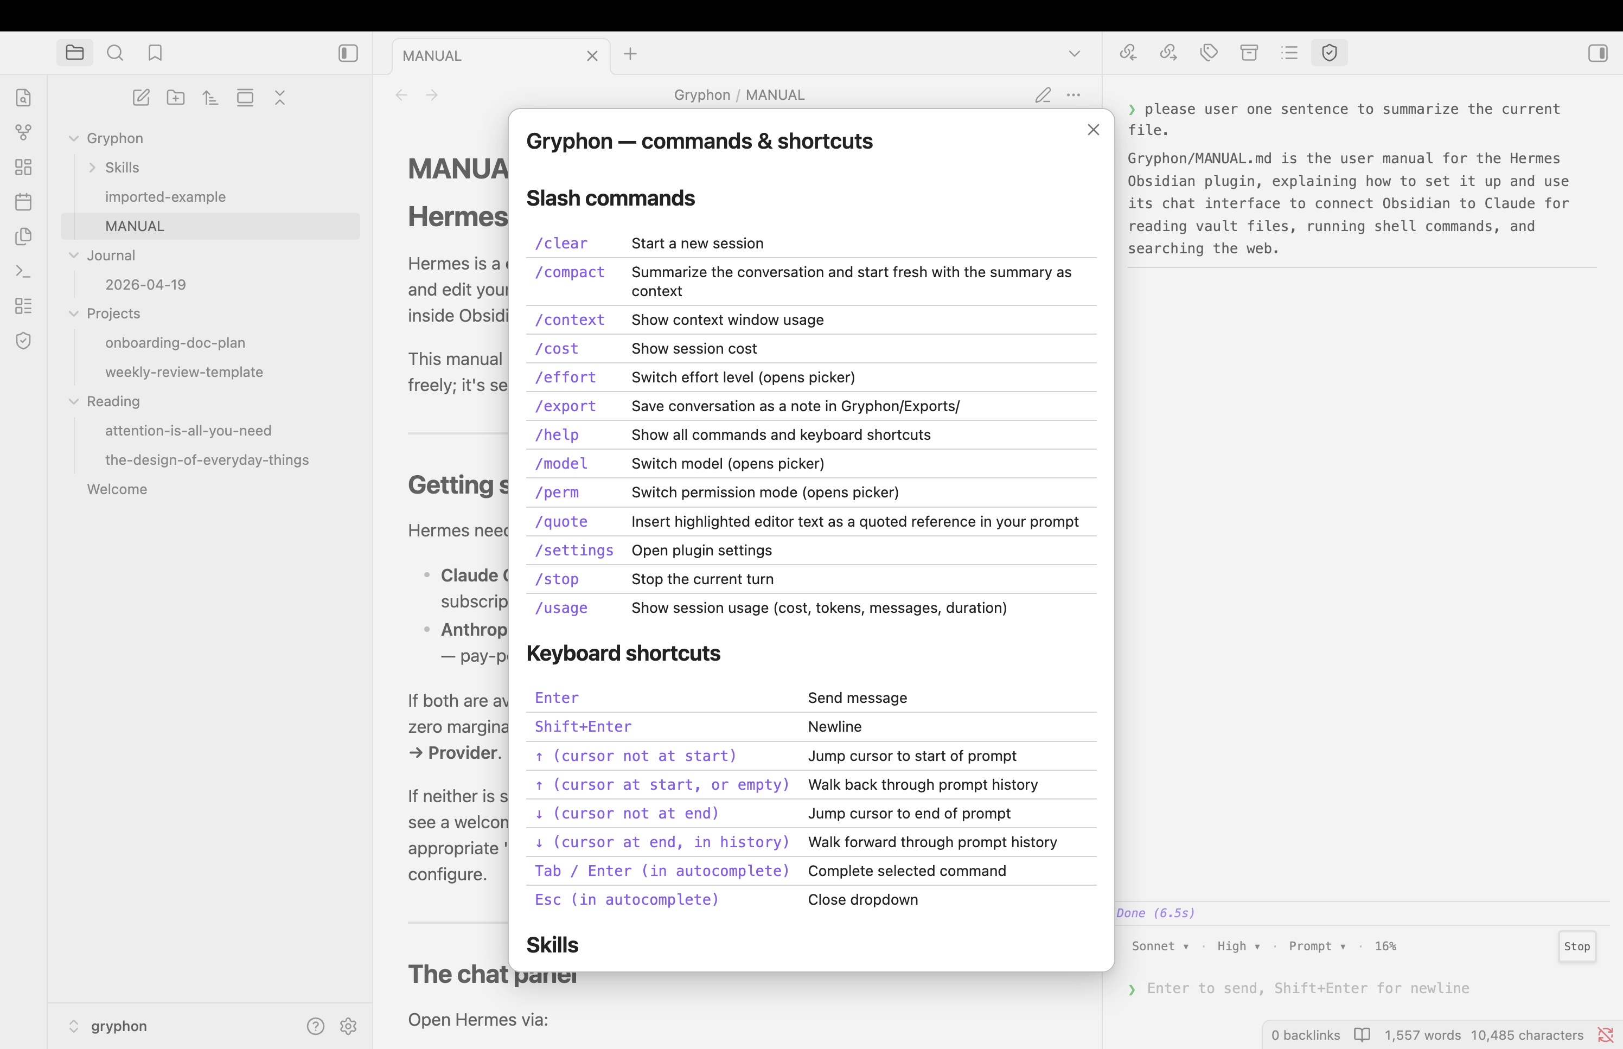Open the note's more options menu
1623x1049 pixels.
1074,95
